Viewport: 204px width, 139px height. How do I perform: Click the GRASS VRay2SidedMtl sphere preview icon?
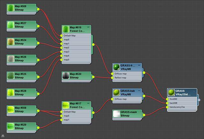click(x=171, y=93)
